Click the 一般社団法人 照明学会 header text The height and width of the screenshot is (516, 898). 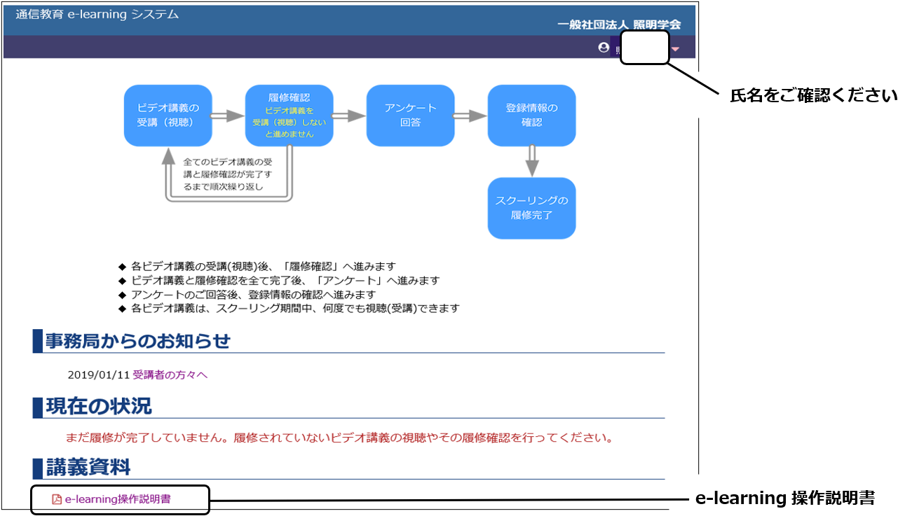[x=619, y=25]
